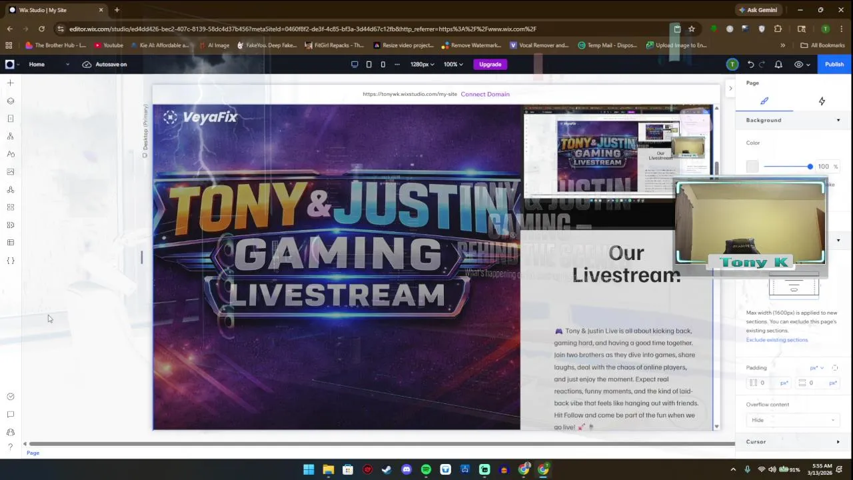
Task: Select the Design brush tab
Action: click(x=764, y=101)
